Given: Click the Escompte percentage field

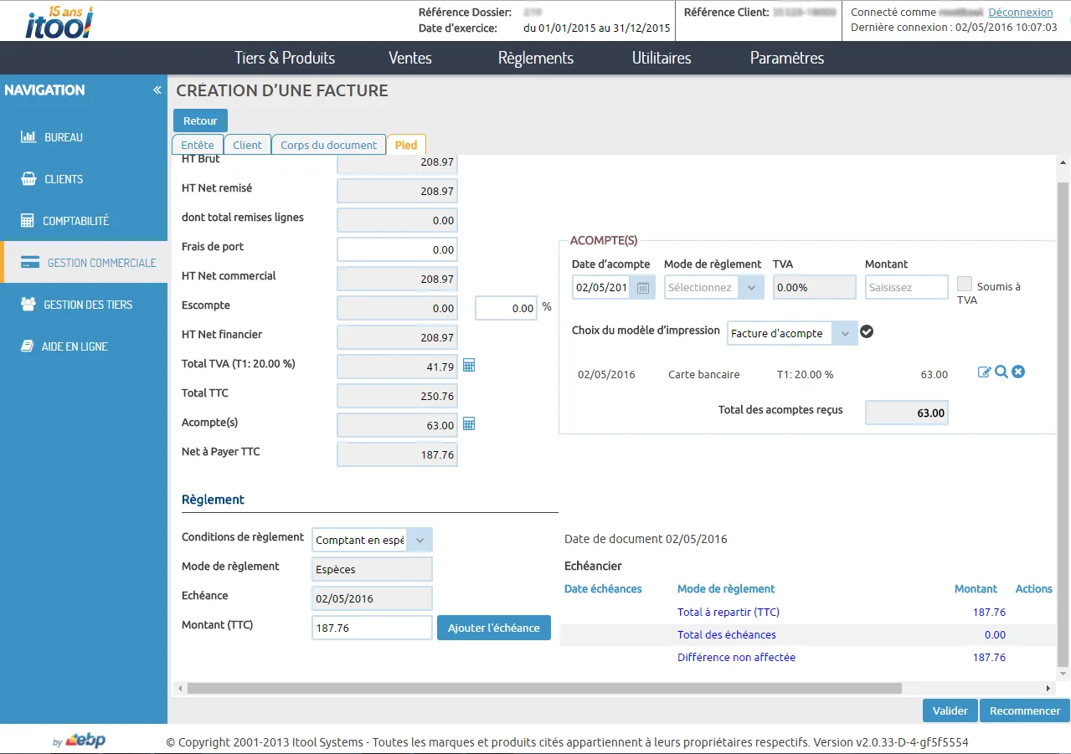Looking at the screenshot, I should [x=506, y=308].
